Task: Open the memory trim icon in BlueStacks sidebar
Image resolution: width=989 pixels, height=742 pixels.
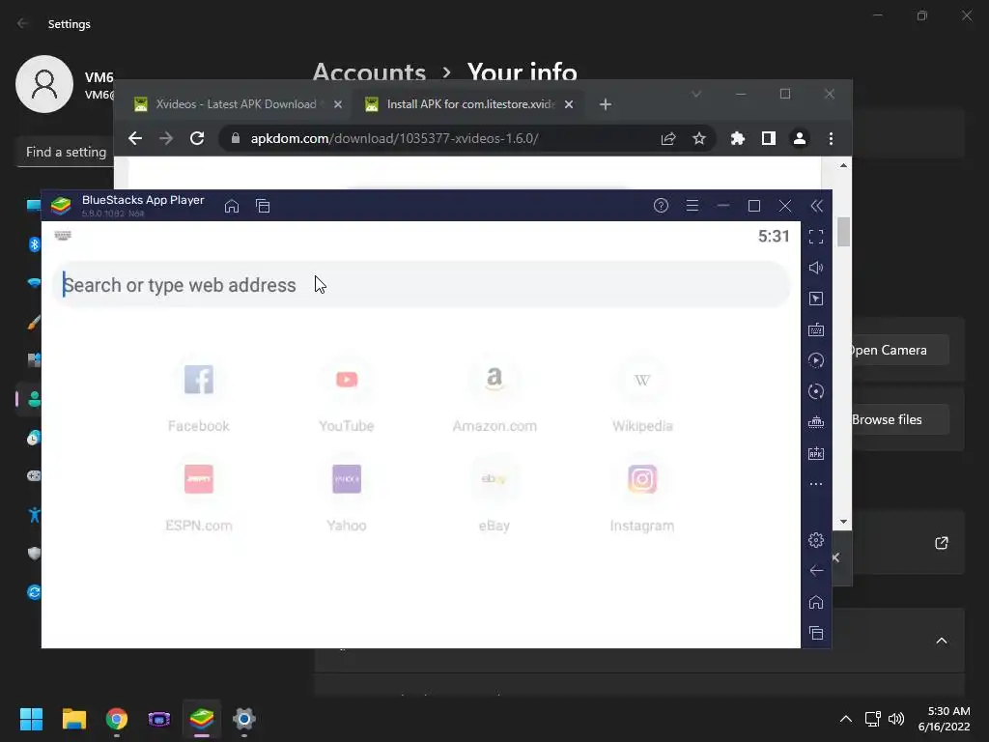Action: point(816,422)
